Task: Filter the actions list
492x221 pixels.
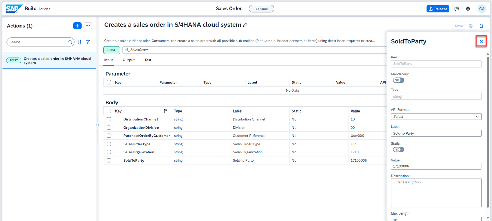Action: 88,42
